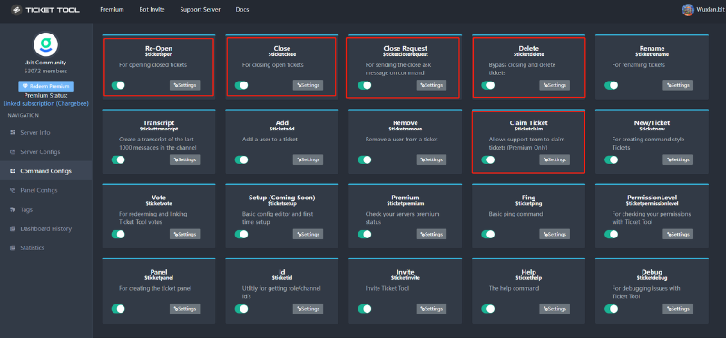Screen dimensions: 726x338
Task: Click the Redeem Premium button
Action: tap(46, 86)
